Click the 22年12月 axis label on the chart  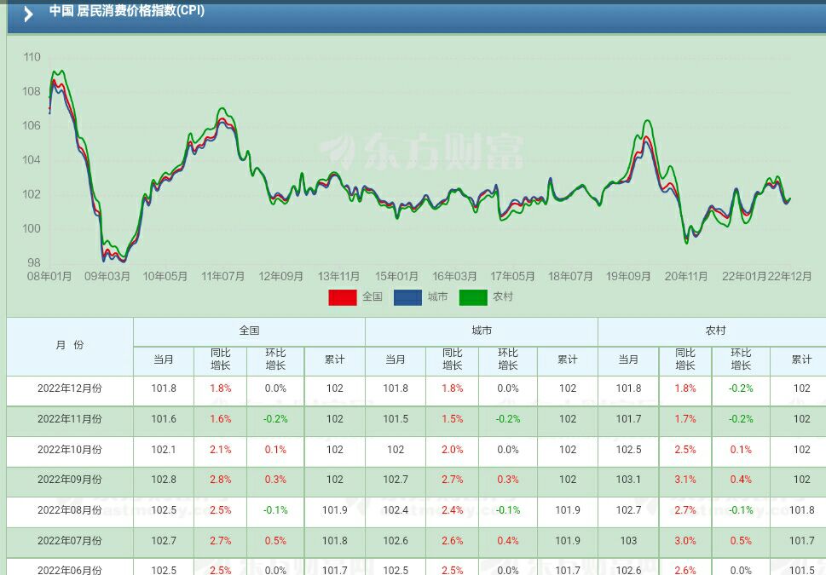pyautogui.click(x=788, y=276)
